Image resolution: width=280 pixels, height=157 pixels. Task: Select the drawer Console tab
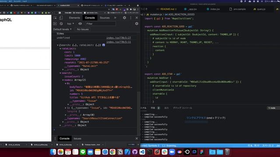[64, 139]
